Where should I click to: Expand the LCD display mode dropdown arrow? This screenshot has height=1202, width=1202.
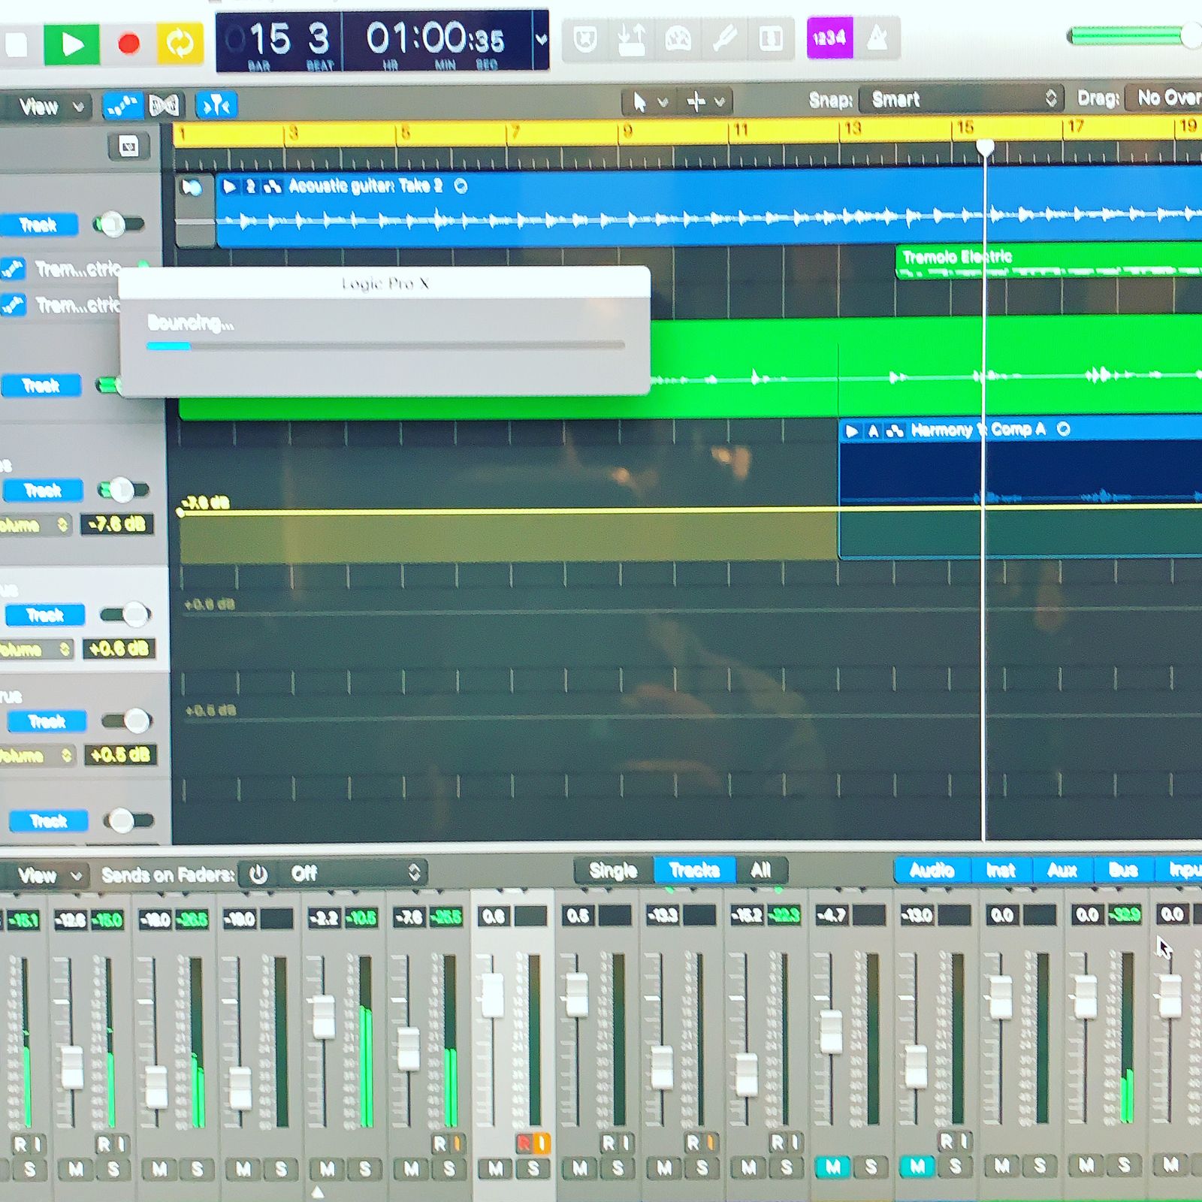pos(541,40)
